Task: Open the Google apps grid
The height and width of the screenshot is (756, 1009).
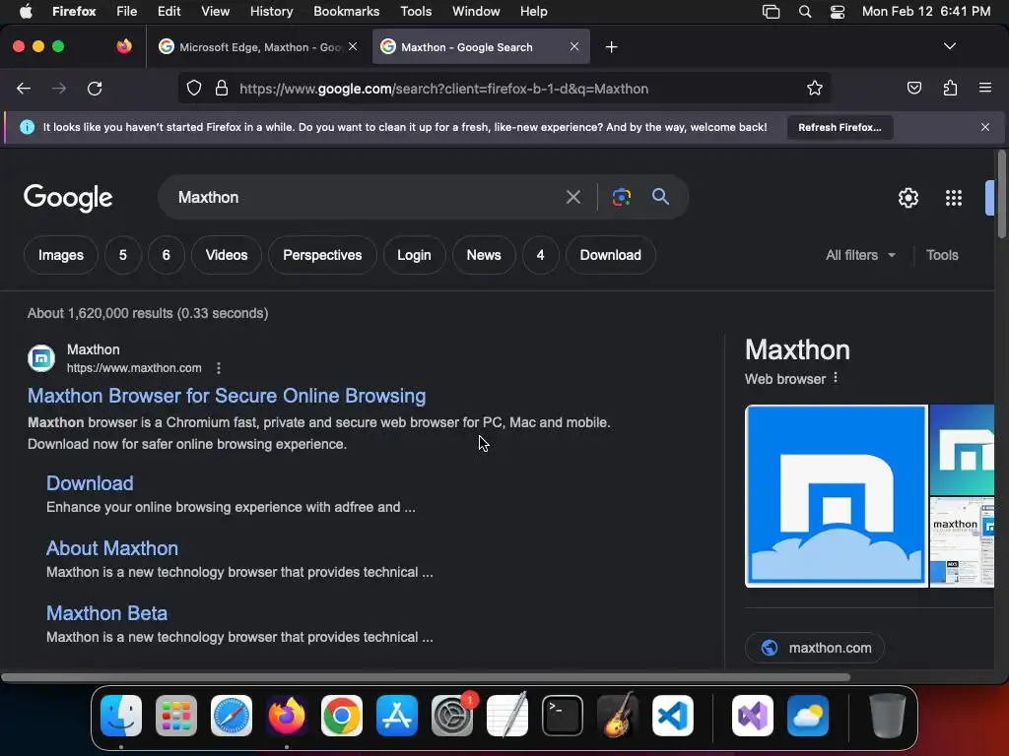Action: coord(954,197)
